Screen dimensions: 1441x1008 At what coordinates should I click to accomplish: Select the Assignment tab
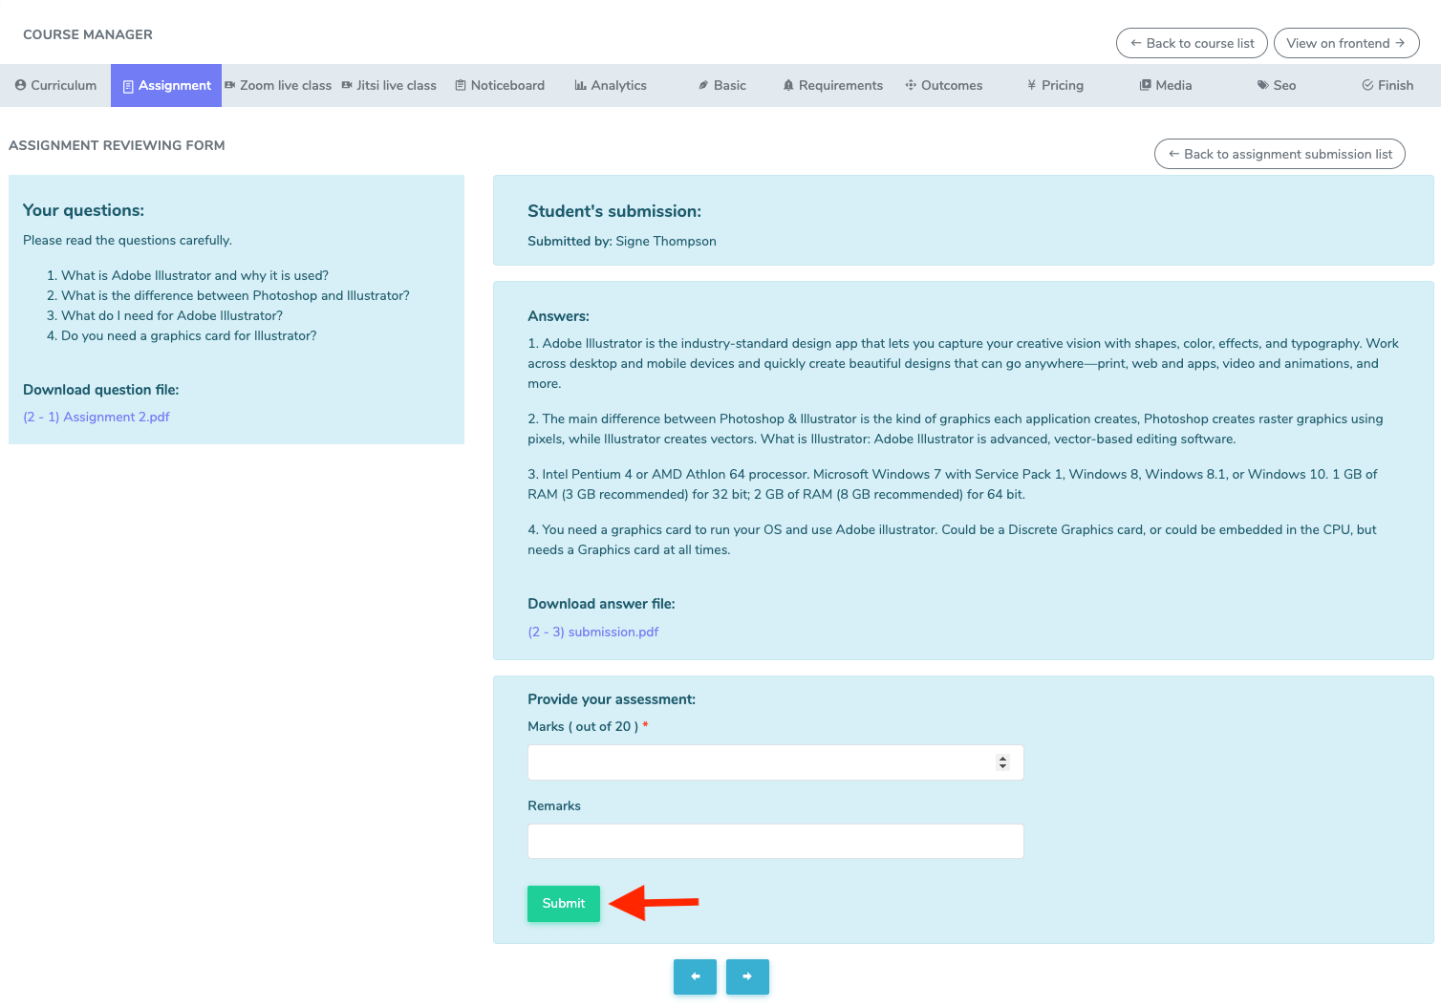tap(166, 85)
